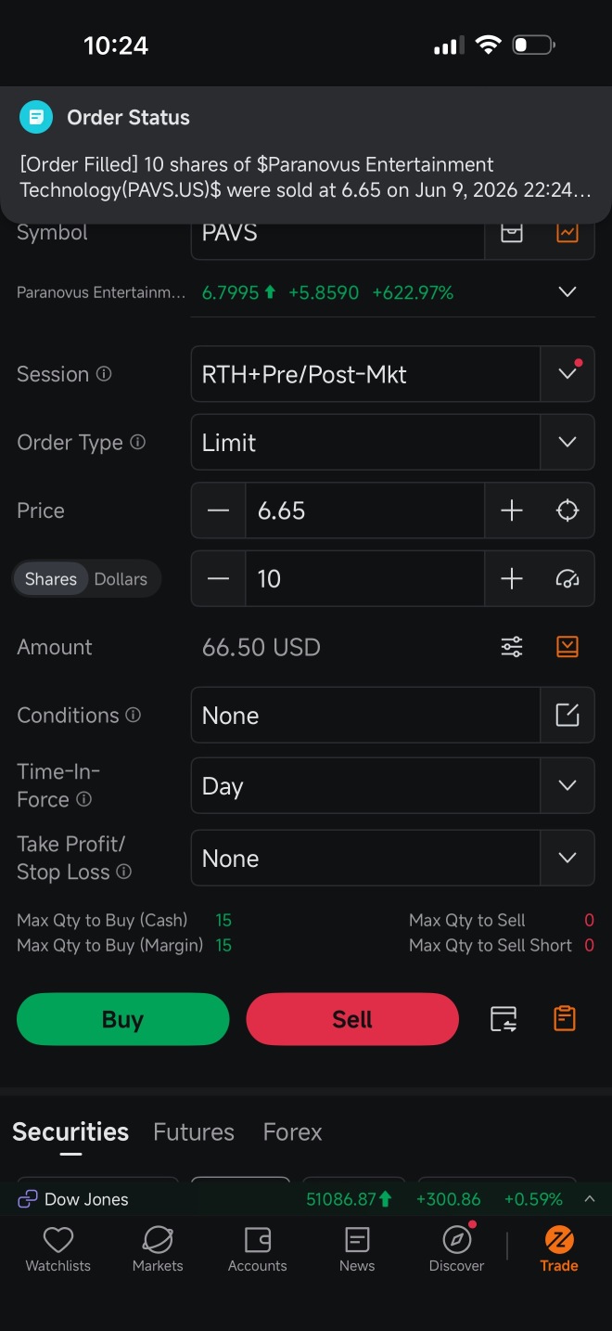Open the Order Type Limit dropdown
This screenshot has width=612, height=1331.
[392, 443]
